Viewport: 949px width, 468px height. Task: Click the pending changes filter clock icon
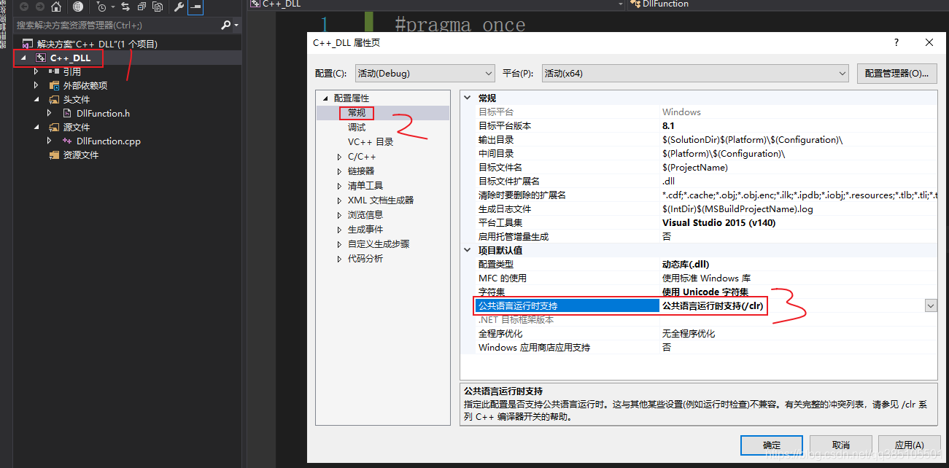click(101, 7)
